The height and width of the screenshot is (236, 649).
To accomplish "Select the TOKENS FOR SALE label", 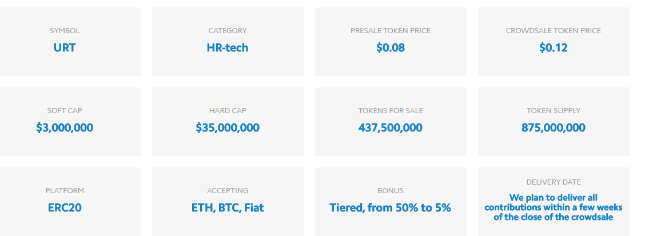I will click(391, 111).
